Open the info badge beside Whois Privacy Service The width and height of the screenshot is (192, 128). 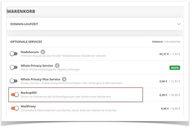[57, 66]
